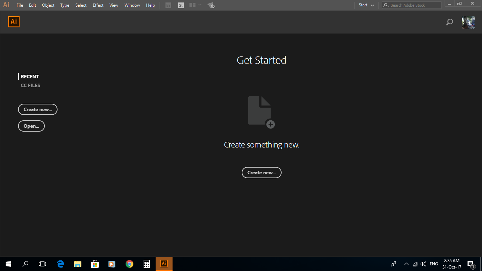The width and height of the screenshot is (482, 271).
Task: Open the app bar search magnifier
Action: (450, 22)
